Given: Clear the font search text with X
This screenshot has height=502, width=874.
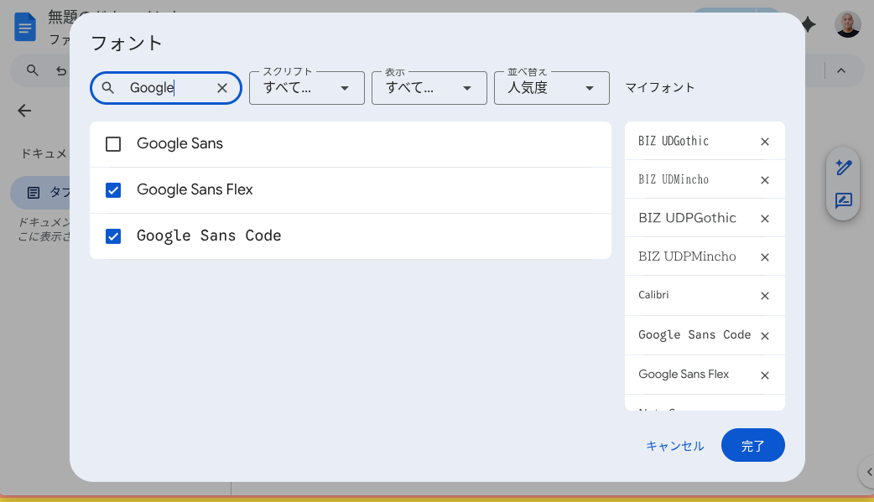Looking at the screenshot, I should pos(222,88).
